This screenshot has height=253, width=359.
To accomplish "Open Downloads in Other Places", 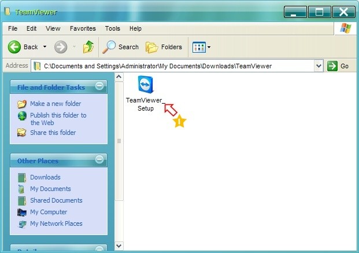I will 45,177.
